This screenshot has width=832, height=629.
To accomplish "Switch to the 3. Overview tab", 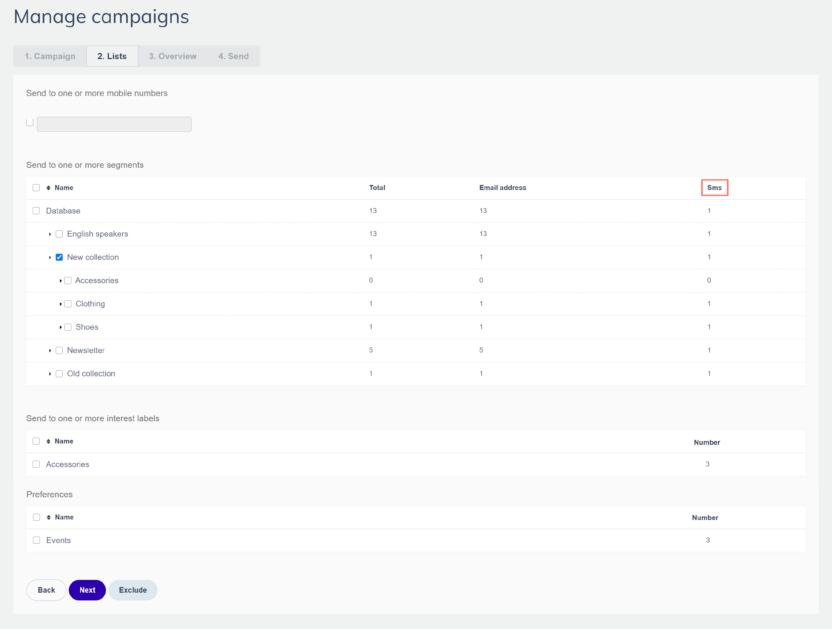I will (173, 56).
